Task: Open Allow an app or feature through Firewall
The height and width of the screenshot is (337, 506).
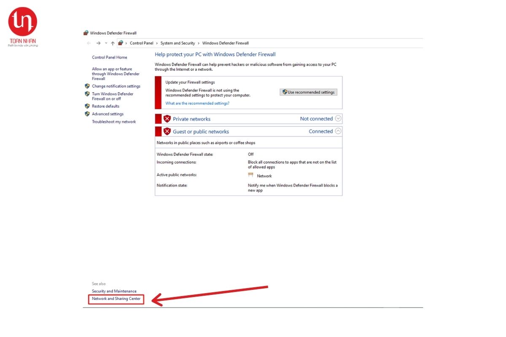Action: point(116,74)
